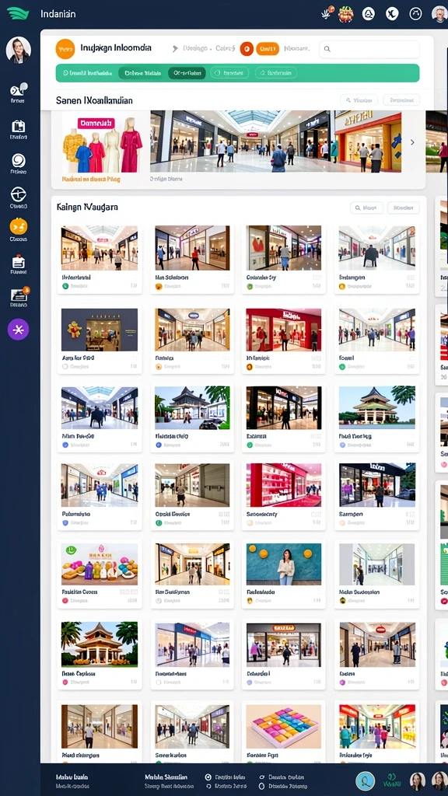
Task: Select the first tab in the green navigation bar
Action: point(87,73)
